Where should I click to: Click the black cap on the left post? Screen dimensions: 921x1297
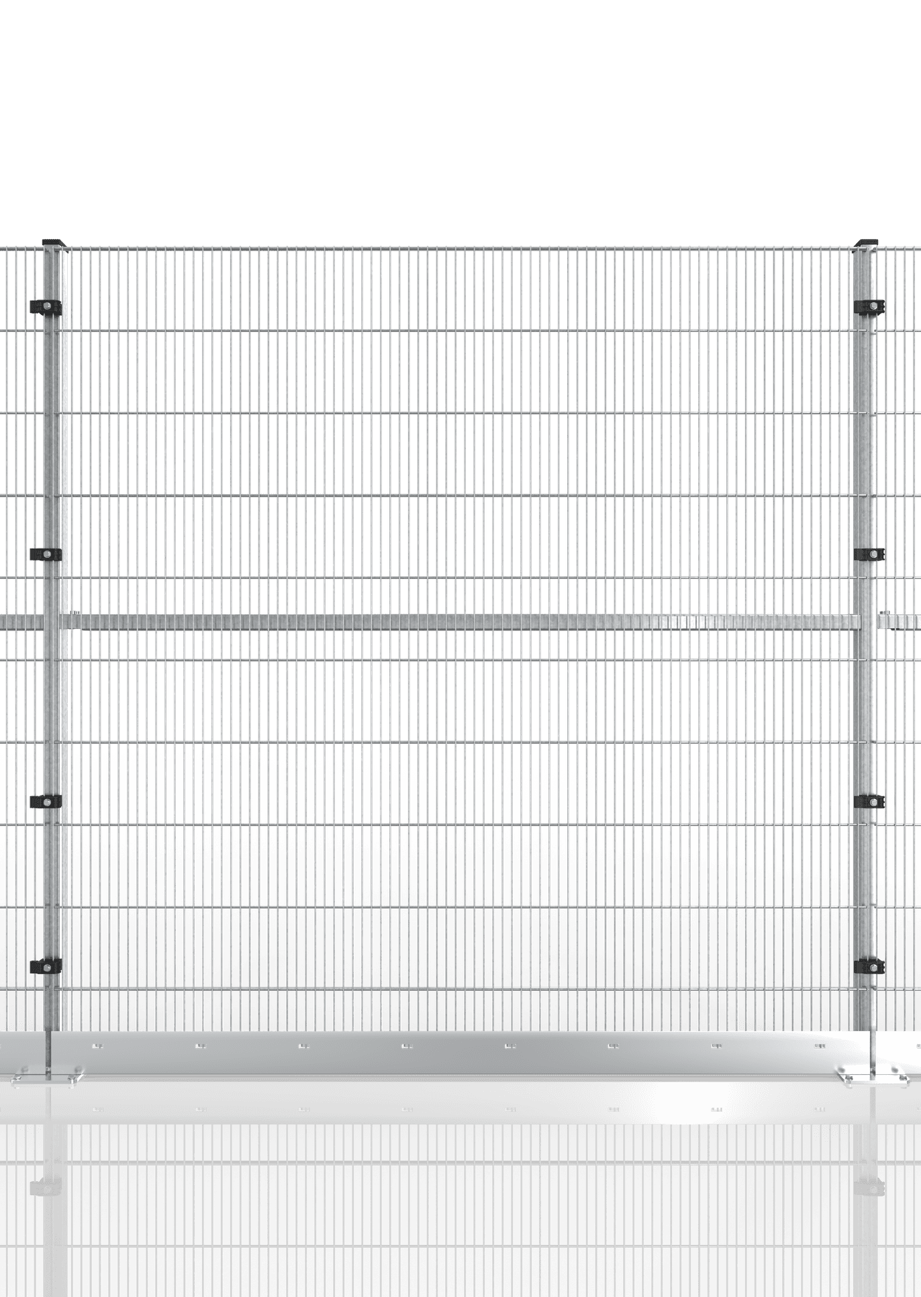52,241
